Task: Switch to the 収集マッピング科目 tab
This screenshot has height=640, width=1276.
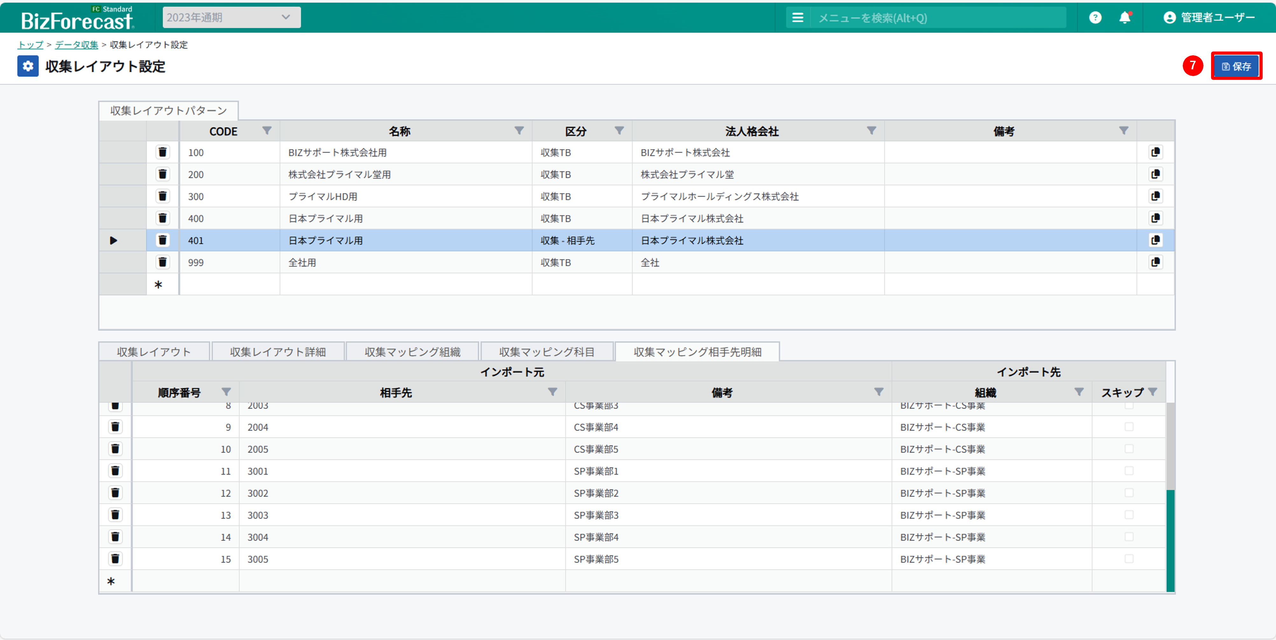Action: pos(546,351)
